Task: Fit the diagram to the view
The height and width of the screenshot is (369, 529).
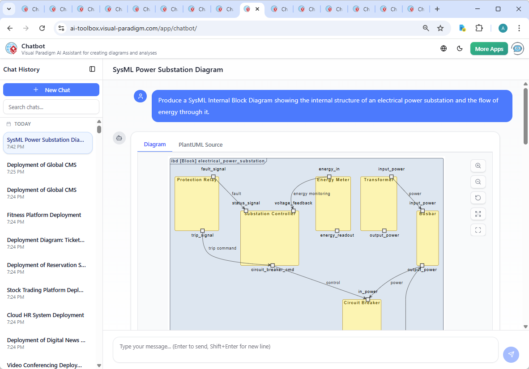Action: point(478,230)
